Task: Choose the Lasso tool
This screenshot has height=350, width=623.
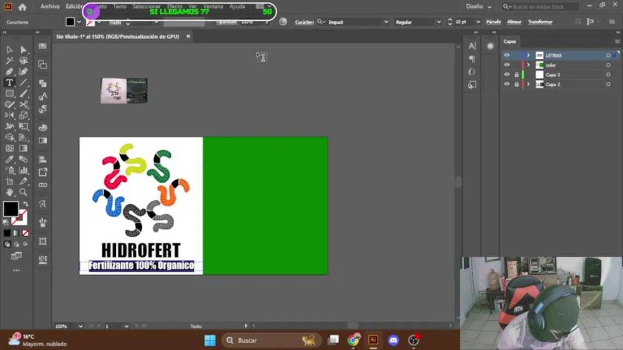Action: click(x=23, y=61)
